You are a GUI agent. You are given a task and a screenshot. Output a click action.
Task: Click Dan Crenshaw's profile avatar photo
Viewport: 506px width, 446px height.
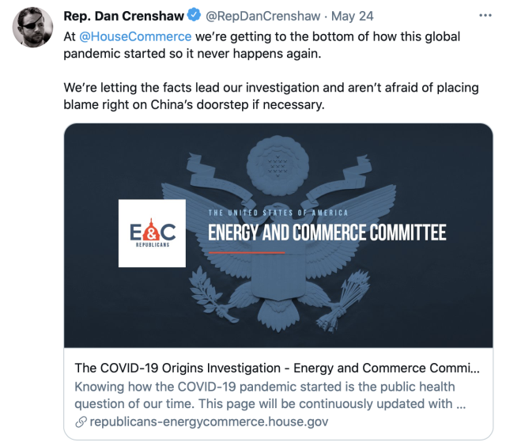[x=33, y=27]
